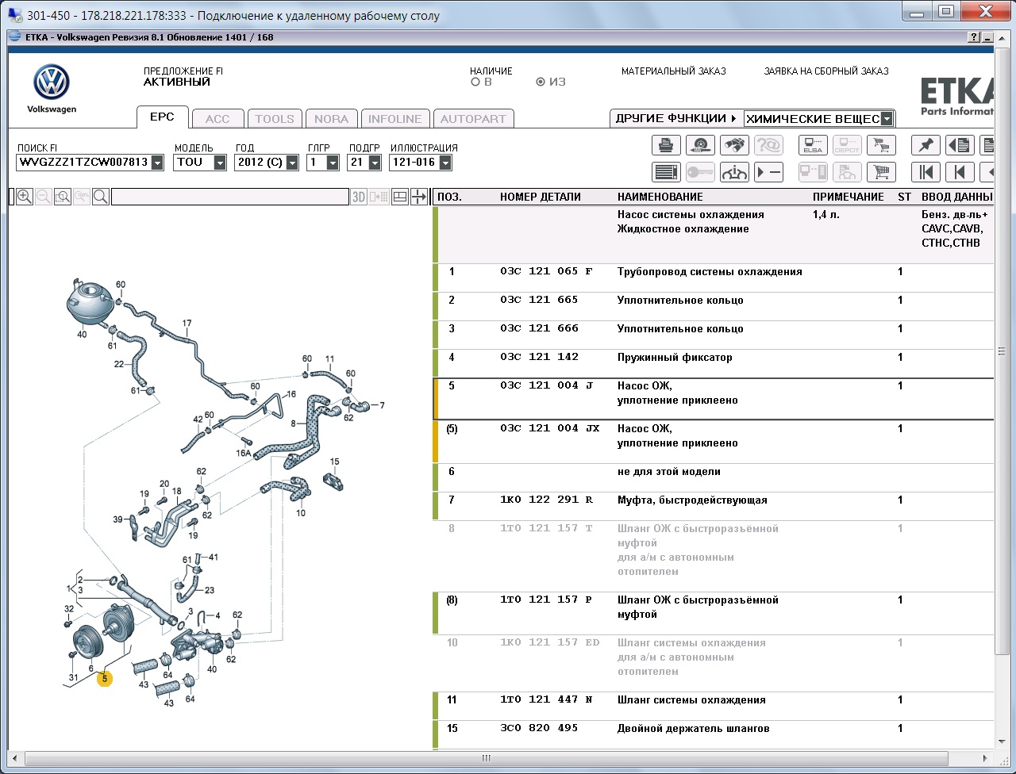Click the plain magnifier search icon
This screenshot has height=774, width=1016.
pyautogui.click(x=101, y=197)
